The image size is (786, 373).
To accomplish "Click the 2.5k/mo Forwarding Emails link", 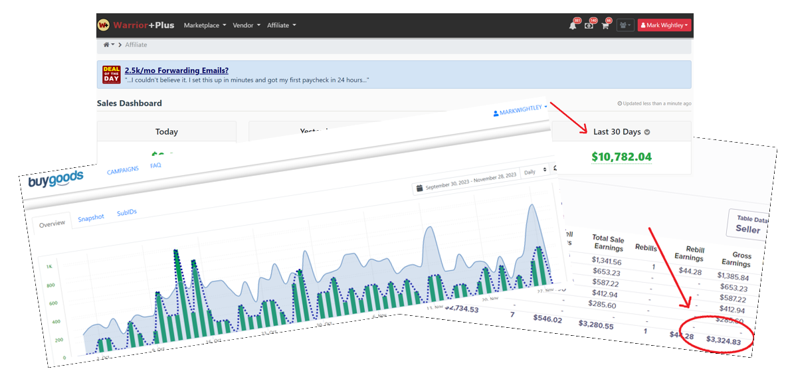I will (177, 70).
